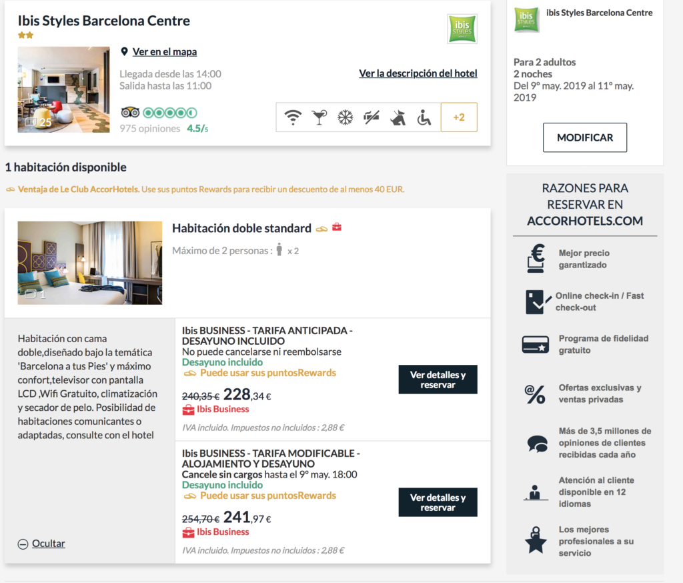Screen dimensions: 683x583
Task: Click the Ibis Styles Barcelona Centre heading
Action: (103, 21)
